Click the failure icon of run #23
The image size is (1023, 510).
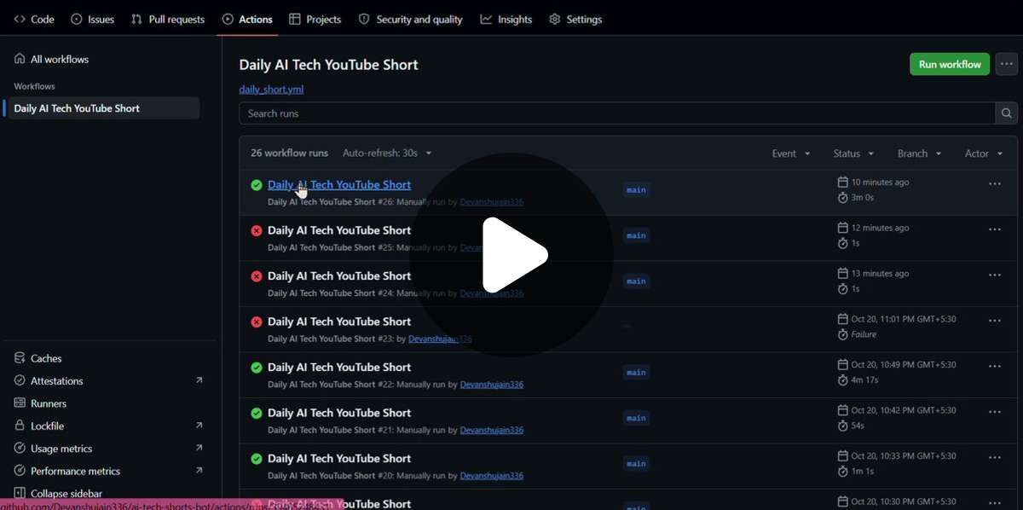[x=257, y=322]
